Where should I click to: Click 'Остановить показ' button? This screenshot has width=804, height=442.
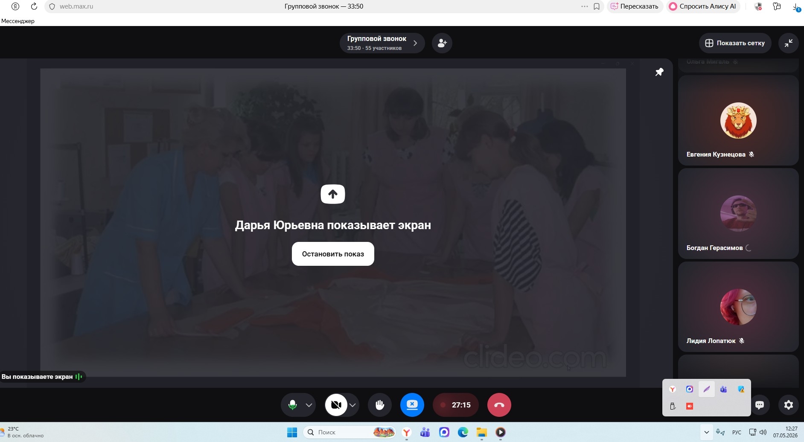pos(333,254)
